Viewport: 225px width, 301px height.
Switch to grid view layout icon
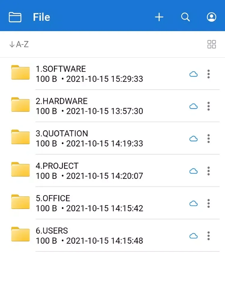point(211,44)
